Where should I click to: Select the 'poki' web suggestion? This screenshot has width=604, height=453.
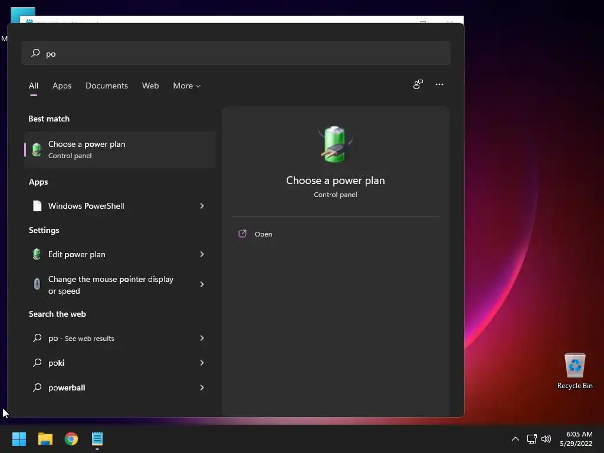click(120, 363)
